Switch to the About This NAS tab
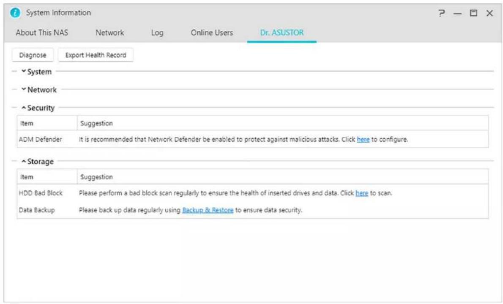This screenshot has height=304, width=503. pyautogui.click(x=42, y=33)
